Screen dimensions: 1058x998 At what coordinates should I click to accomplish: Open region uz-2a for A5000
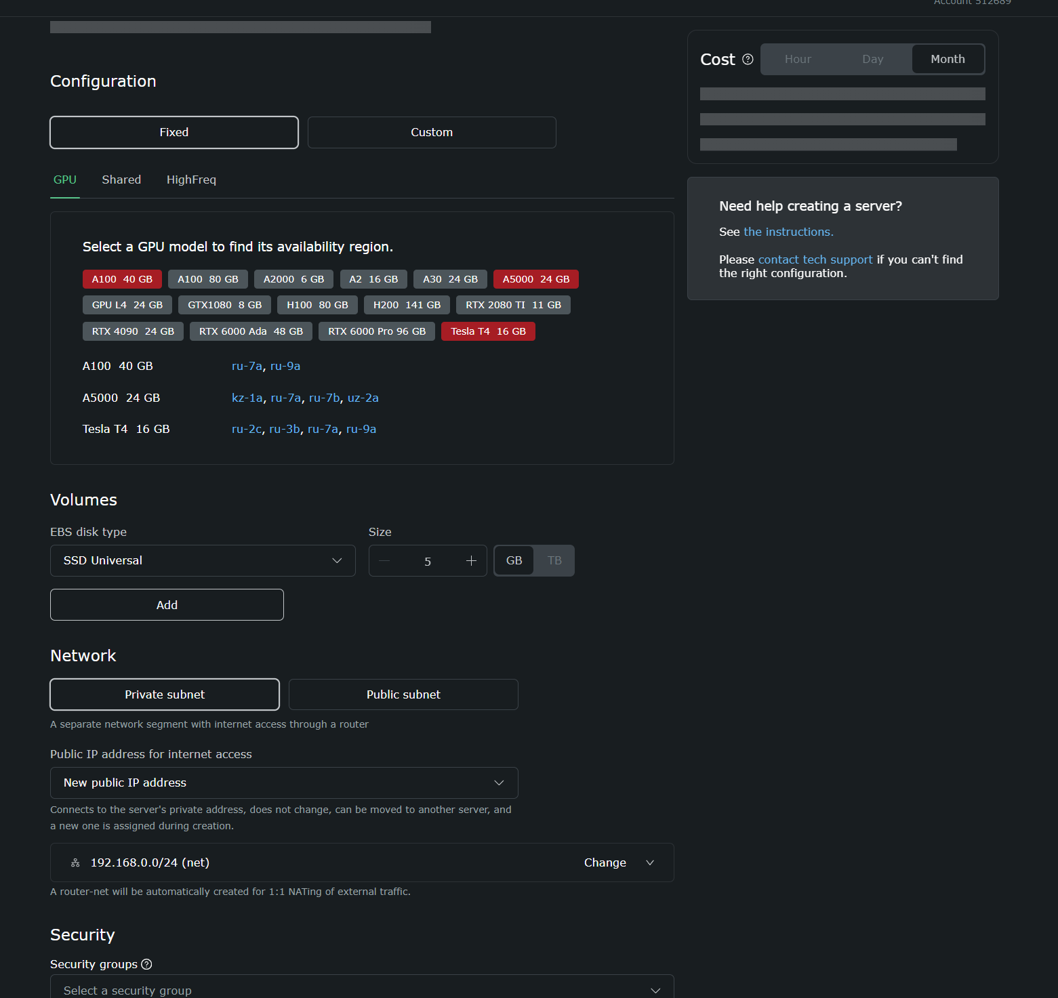click(363, 398)
